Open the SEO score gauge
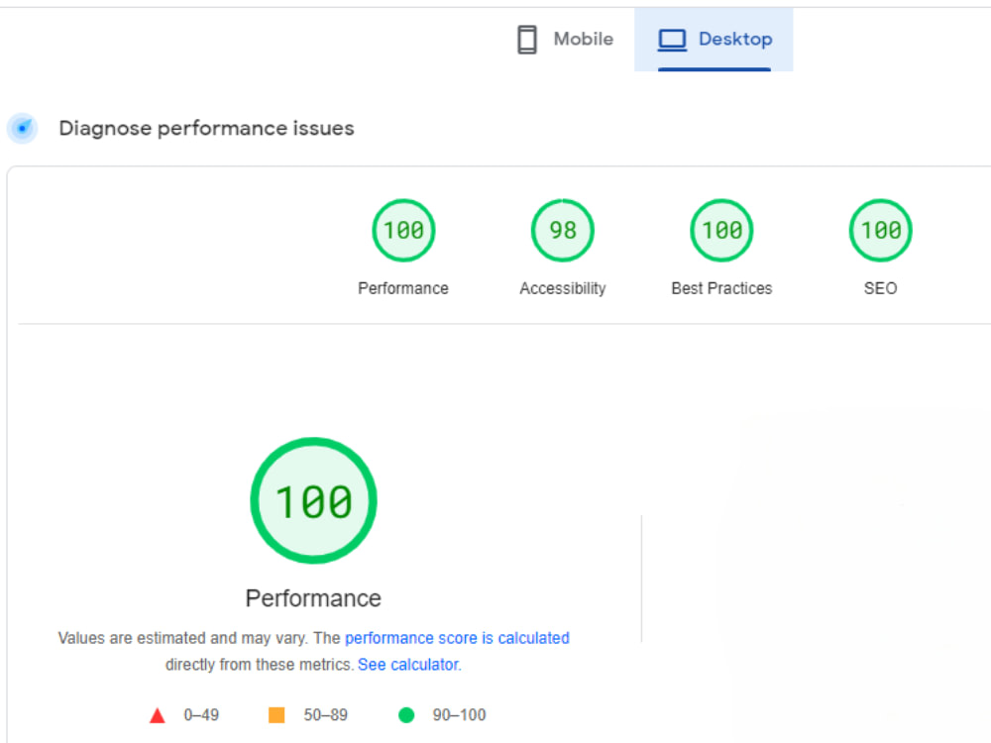 pyautogui.click(x=880, y=230)
